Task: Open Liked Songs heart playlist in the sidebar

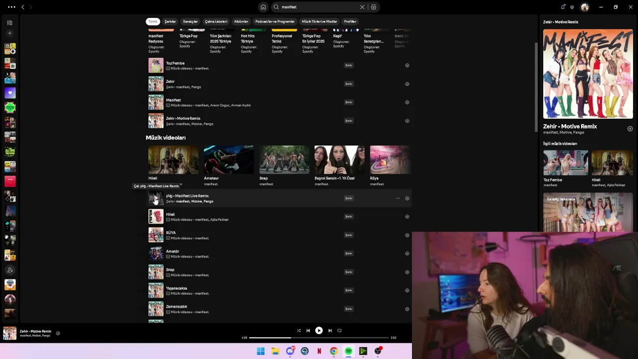Action: (x=10, y=93)
